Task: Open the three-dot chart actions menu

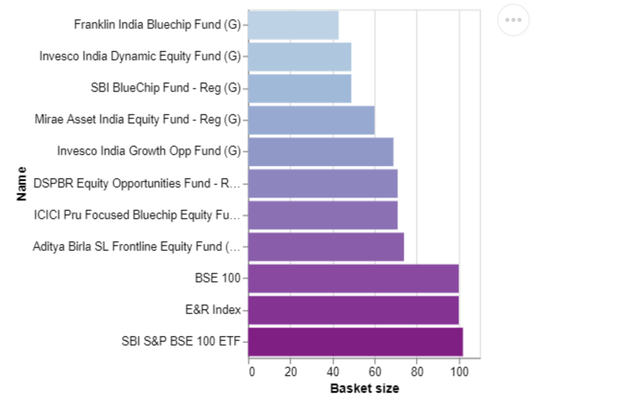Action: coord(513,20)
